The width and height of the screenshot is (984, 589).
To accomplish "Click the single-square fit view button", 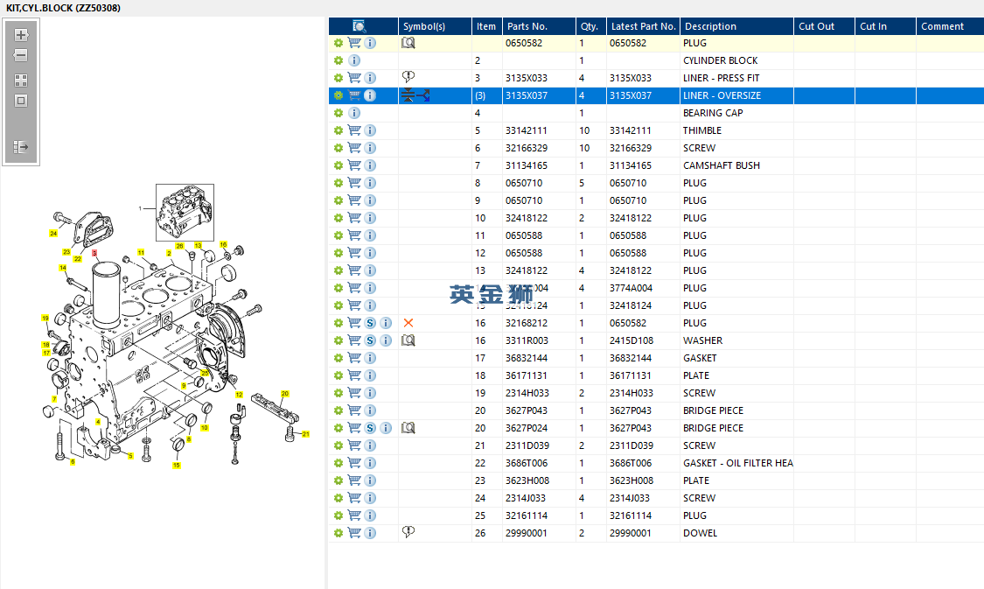I will click(x=22, y=101).
